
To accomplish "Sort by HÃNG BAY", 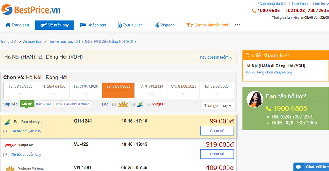I will [x=44, y=104].
